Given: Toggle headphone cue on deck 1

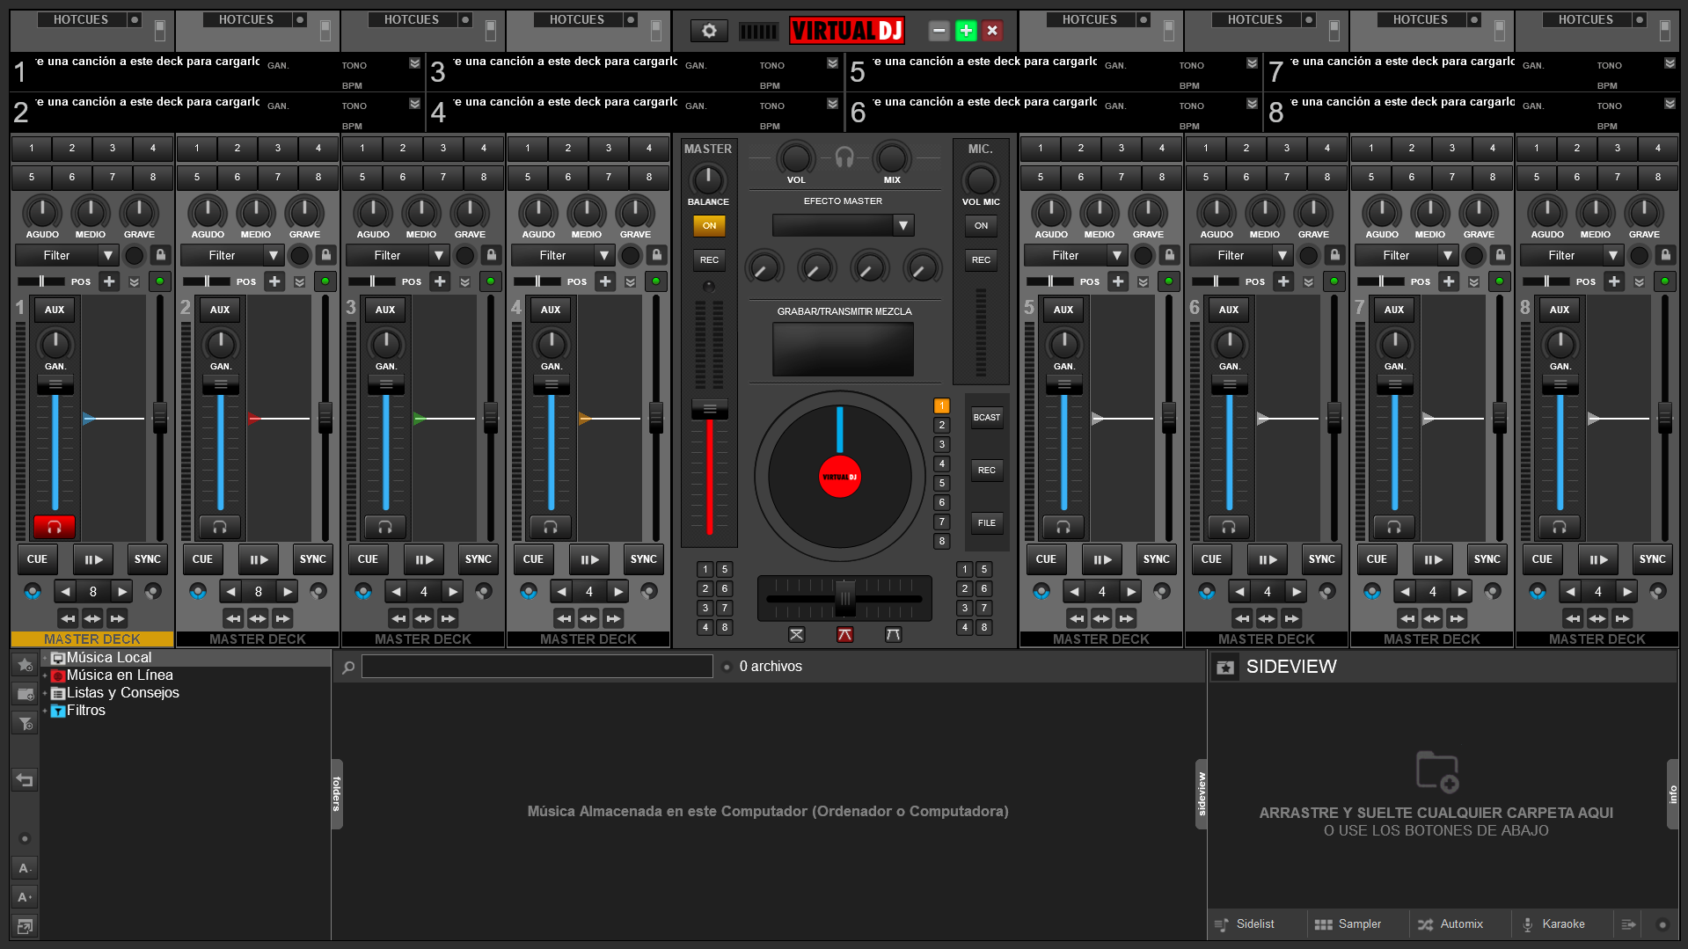Looking at the screenshot, I should point(55,527).
